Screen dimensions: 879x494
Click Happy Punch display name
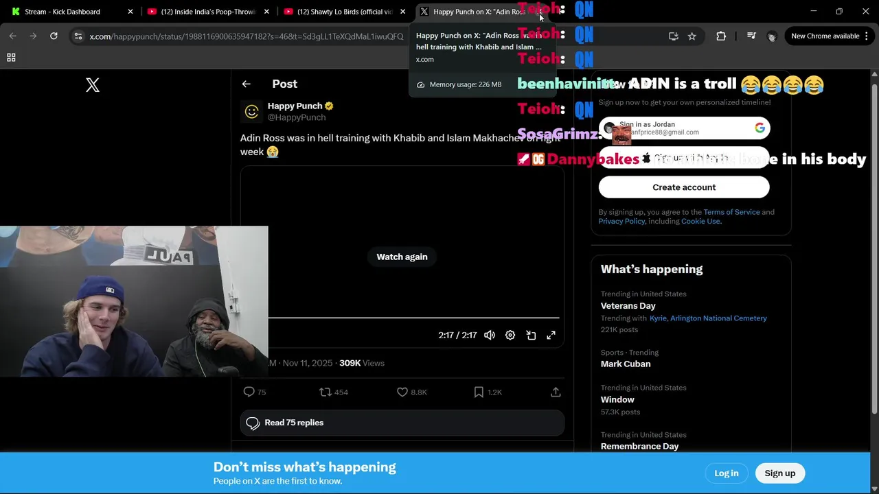pyautogui.click(x=295, y=106)
